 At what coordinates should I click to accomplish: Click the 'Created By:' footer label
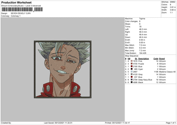tap(6, 123)
